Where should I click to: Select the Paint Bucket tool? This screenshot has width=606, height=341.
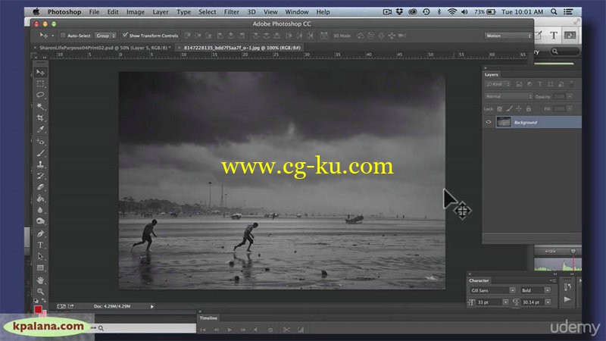[x=40, y=199]
